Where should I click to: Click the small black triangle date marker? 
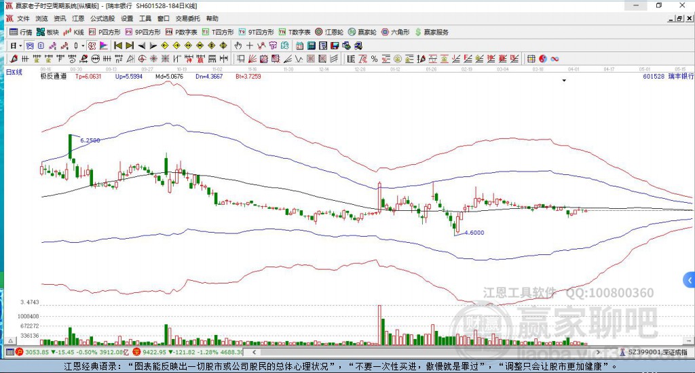(x=564, y=81)
